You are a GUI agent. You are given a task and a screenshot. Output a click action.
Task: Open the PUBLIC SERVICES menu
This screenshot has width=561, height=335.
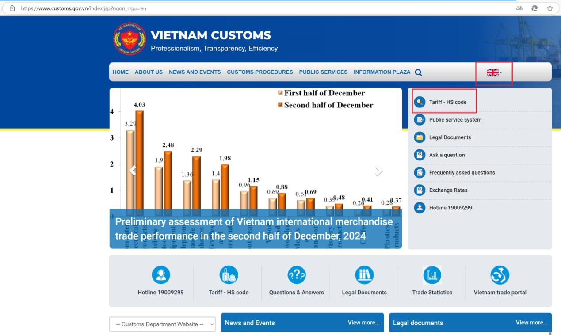323,72
